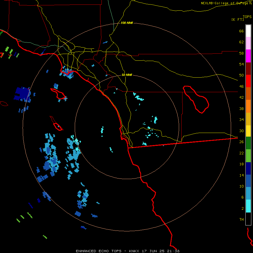Click the "6" legend value
The width and height of the screenshot is (253, 253).
point(243,197)
